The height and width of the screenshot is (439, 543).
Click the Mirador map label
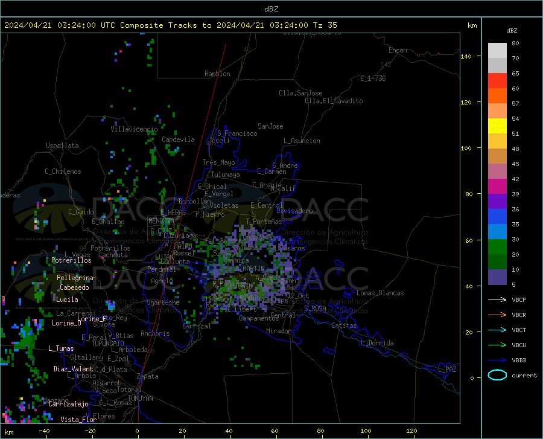279,331
